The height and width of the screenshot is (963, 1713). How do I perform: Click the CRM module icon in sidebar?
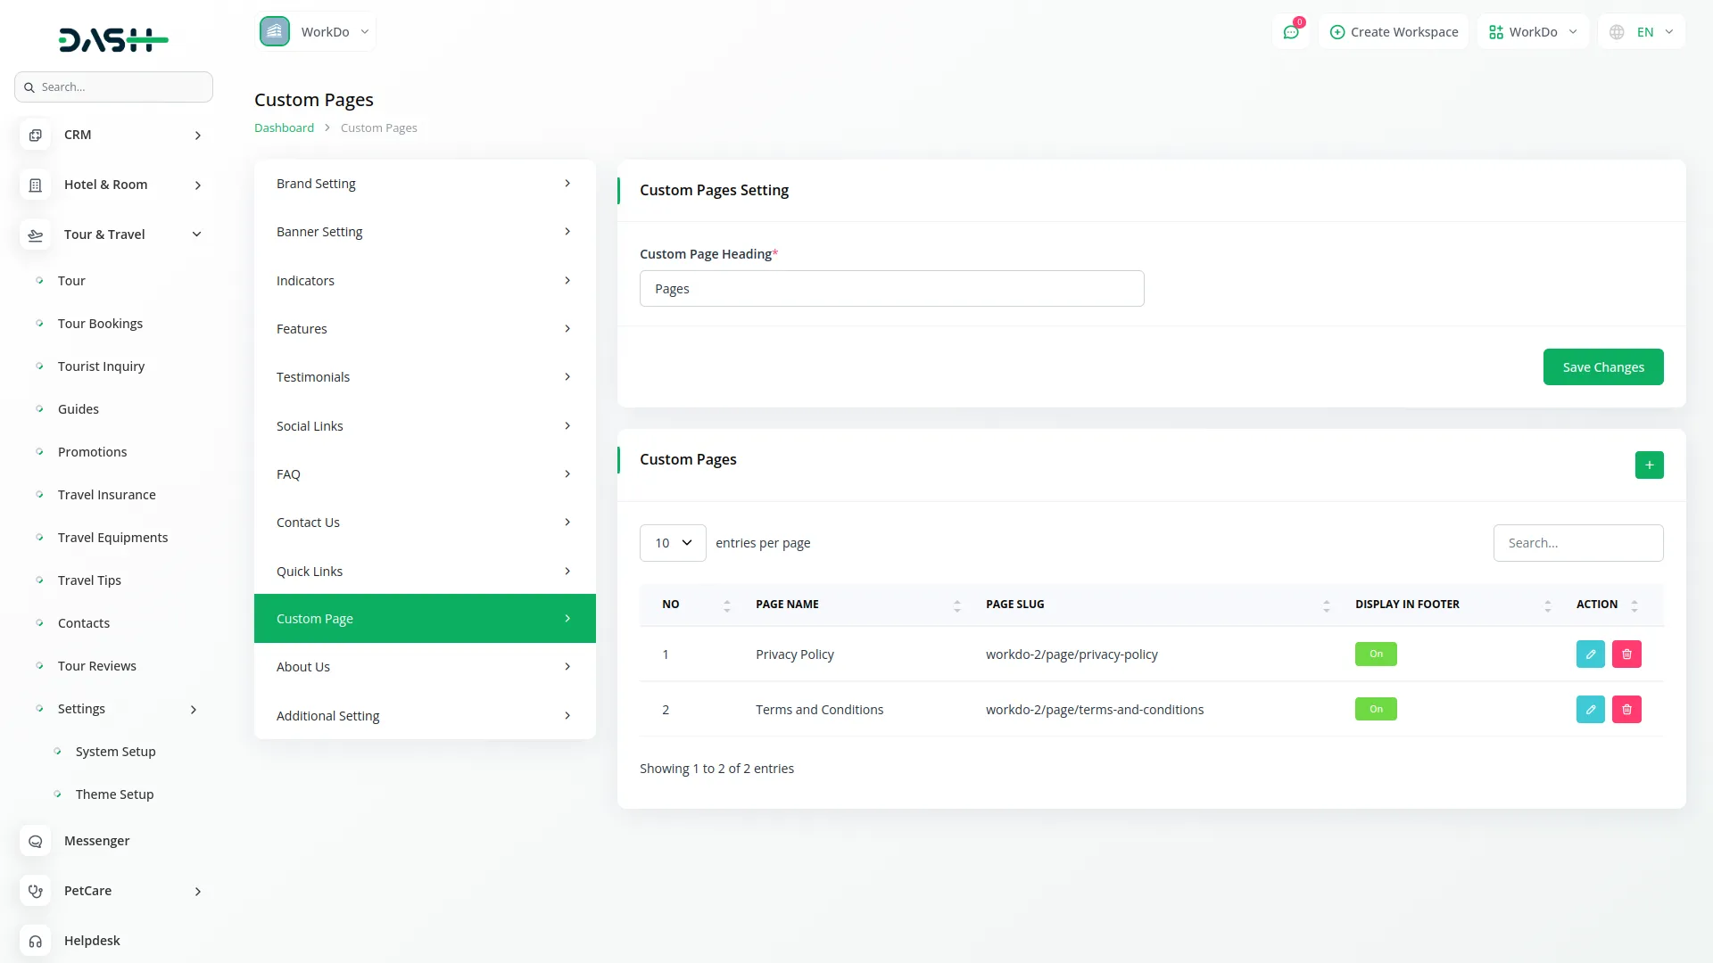[x=36, y=136]
